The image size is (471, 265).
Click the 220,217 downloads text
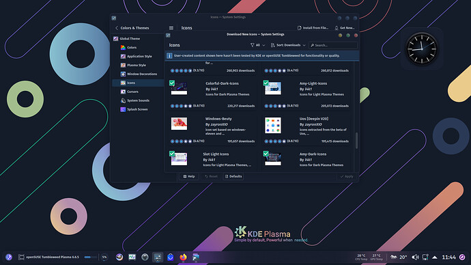[241, 106]
